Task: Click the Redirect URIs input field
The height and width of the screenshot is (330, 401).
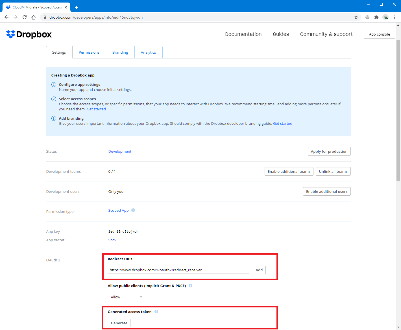Action: (178, 270)
